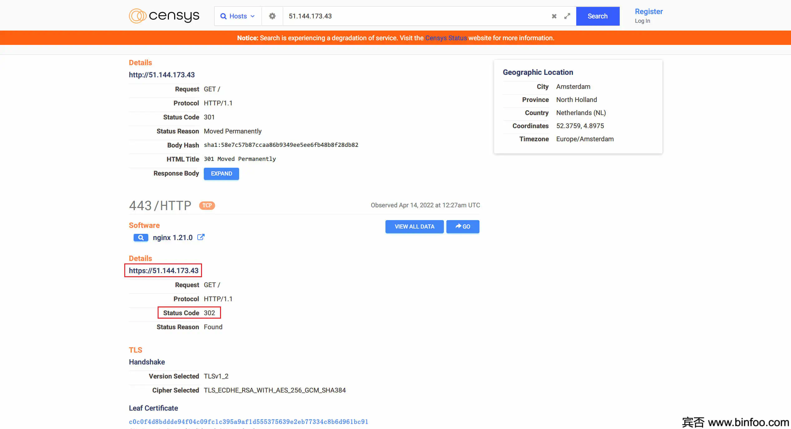Screen dimensions: 791x429
Task: Click the clear search input X icon
Action: point(555,16)
